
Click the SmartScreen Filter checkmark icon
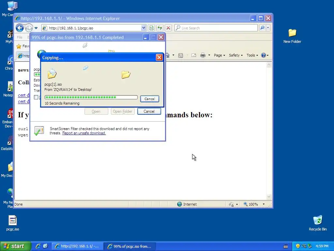(39, 131)
